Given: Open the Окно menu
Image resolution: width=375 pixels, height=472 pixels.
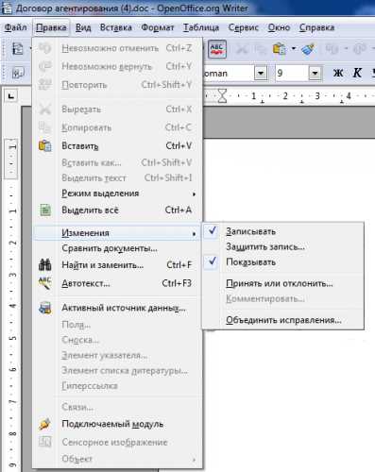Looking at the screenshot, I should point(279,27).
